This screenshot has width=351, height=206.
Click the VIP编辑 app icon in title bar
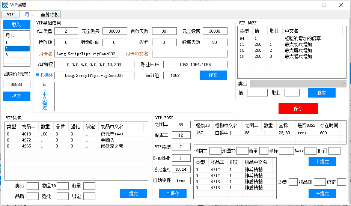click(x=5, y=5)
